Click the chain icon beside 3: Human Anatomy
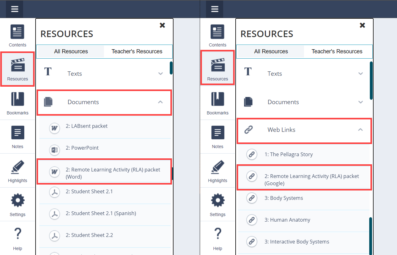This screenshot has width=397, height=255. coord(252,220)
